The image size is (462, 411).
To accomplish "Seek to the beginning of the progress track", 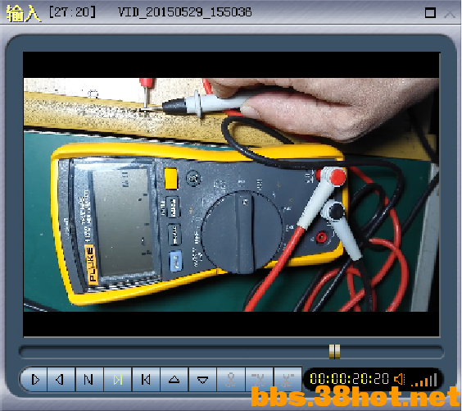I will point(24,352).
